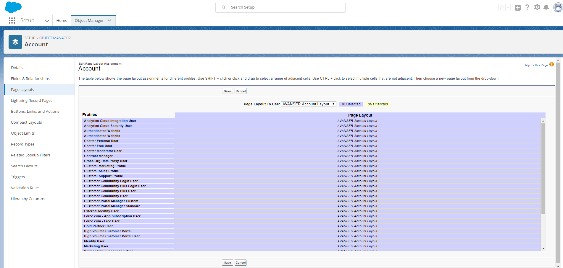Image resolution: width=563 pixels, height=268 pixels.
Task: Show notifications with the bell icon
Action: click(x=546, y=7)
